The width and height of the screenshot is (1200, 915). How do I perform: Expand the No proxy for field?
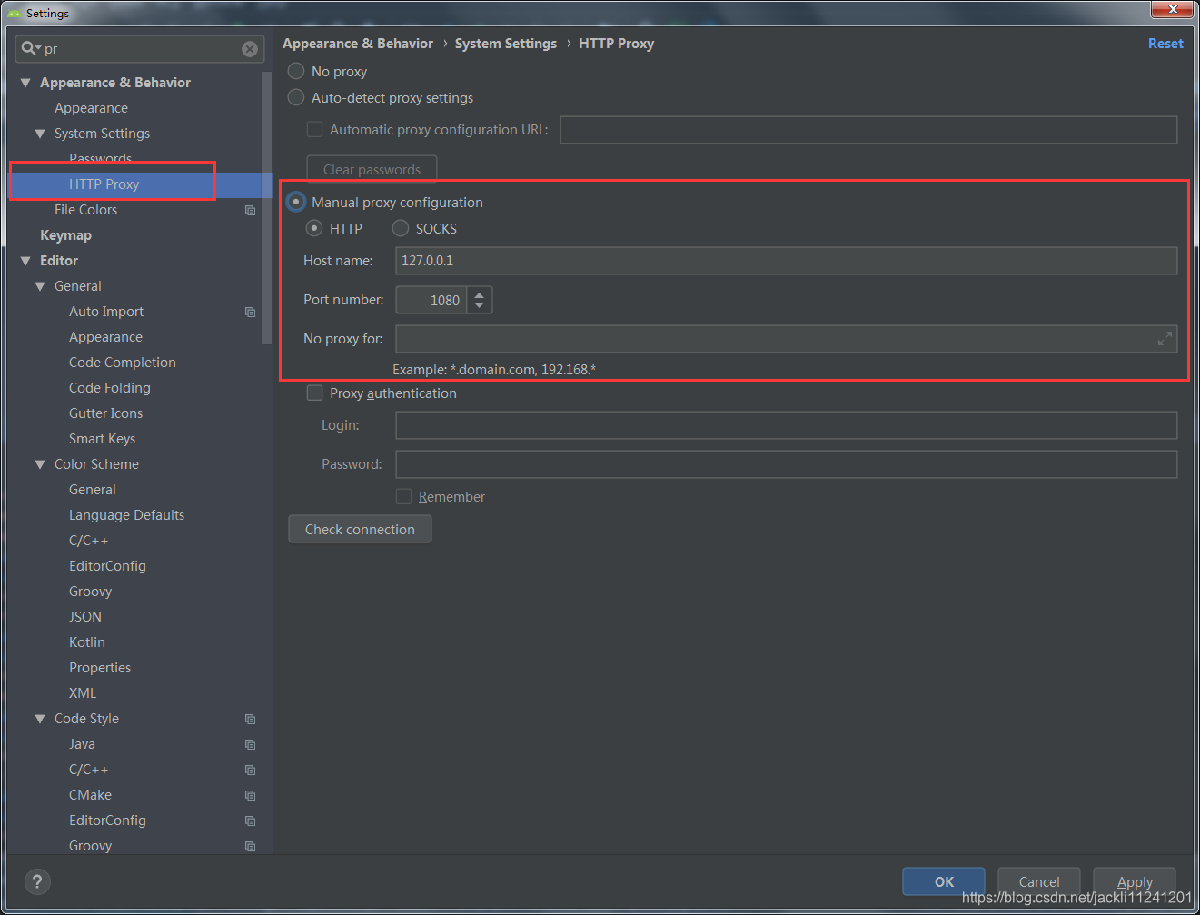tap(1165, 339)
